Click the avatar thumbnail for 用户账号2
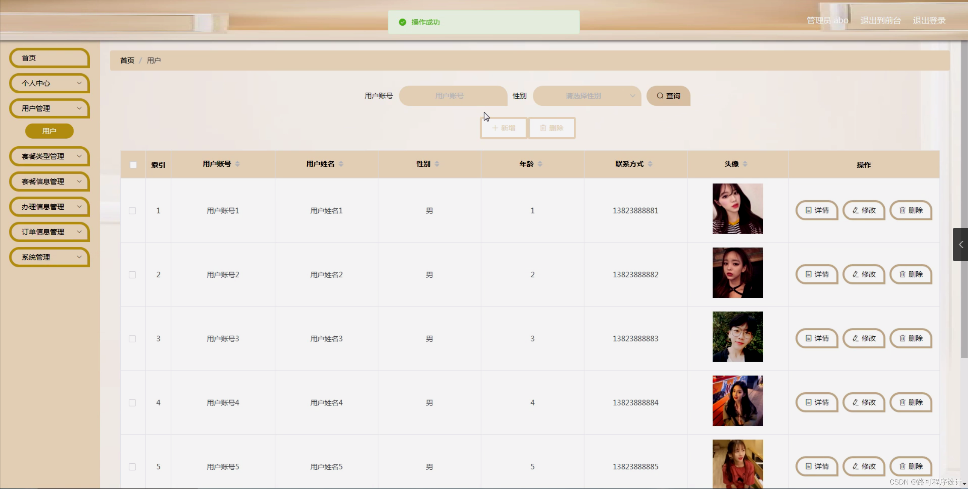 coord(738,273)
